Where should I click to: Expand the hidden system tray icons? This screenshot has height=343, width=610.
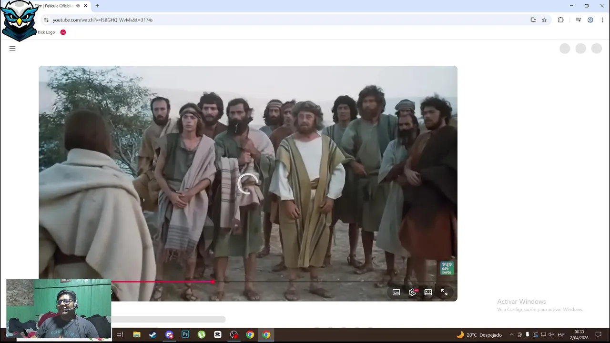coord(512,335)
